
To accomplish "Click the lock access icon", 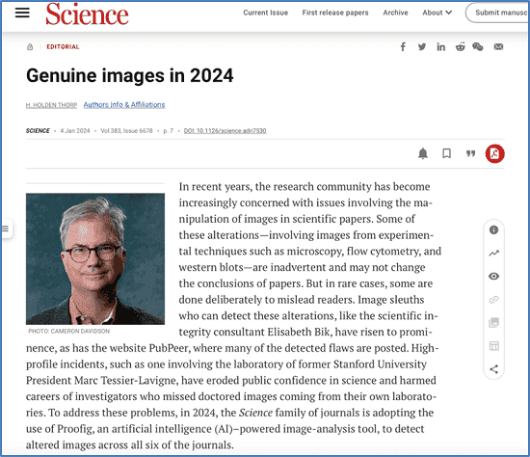I will (30, 47).
